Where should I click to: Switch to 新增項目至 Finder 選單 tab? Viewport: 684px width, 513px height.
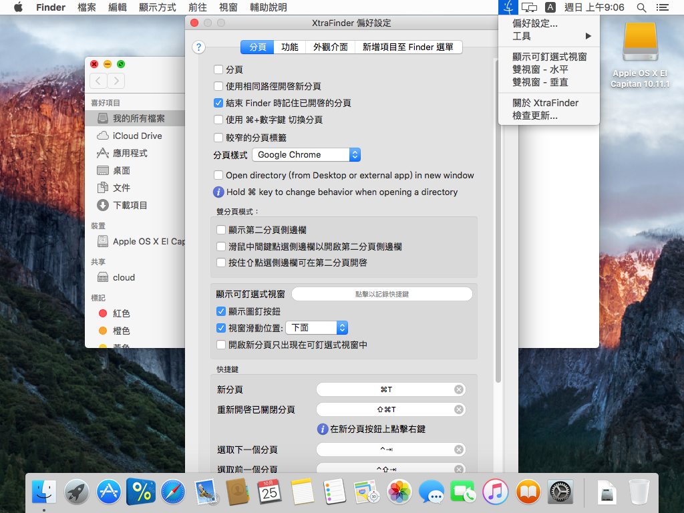pyautogui.click(x=408, y=47)
